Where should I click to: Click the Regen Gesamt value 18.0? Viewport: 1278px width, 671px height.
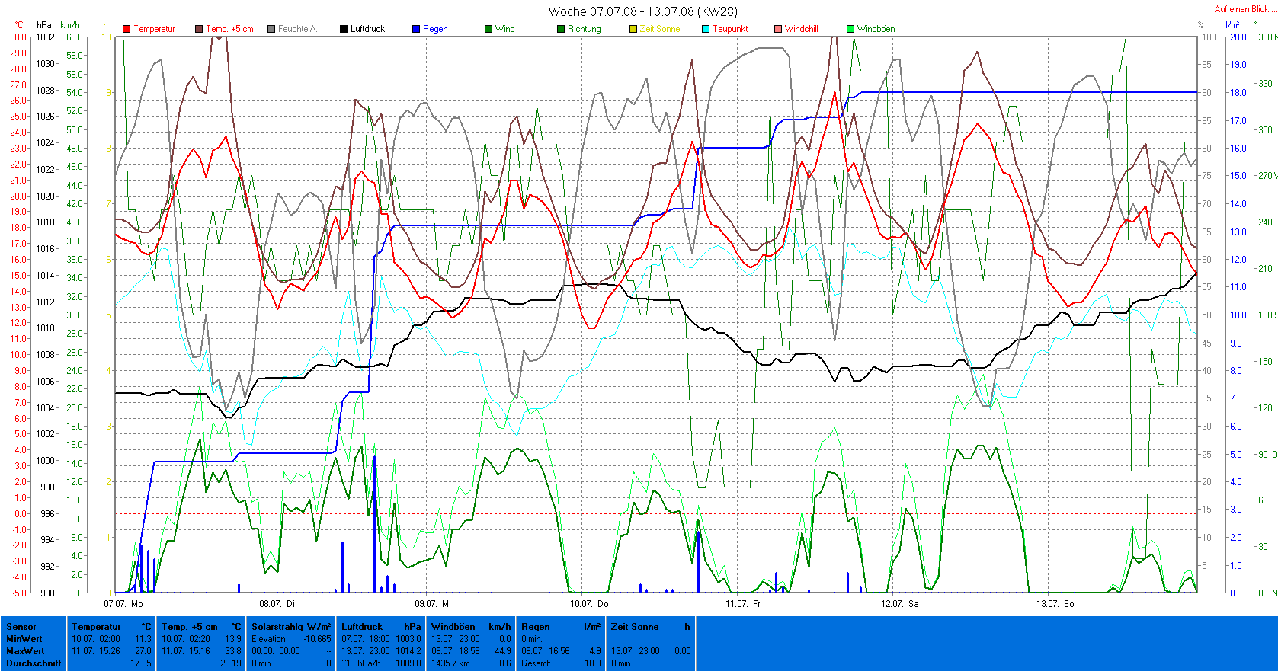click(592, 663)
